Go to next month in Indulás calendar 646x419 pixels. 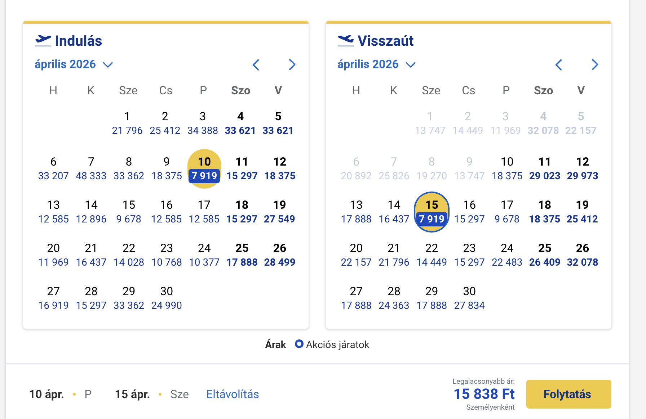(x=292, y=65)
